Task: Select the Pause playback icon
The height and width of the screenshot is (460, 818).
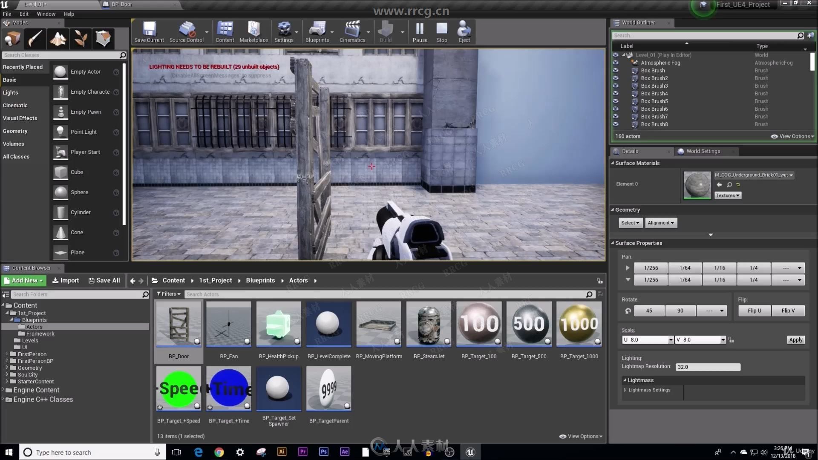Action: coord(420,32)
